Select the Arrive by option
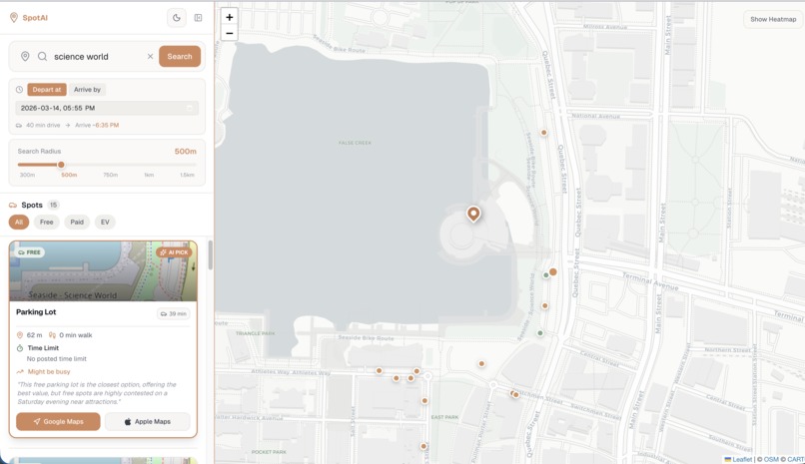Viewport: 805px width, 464px height. 87,89
